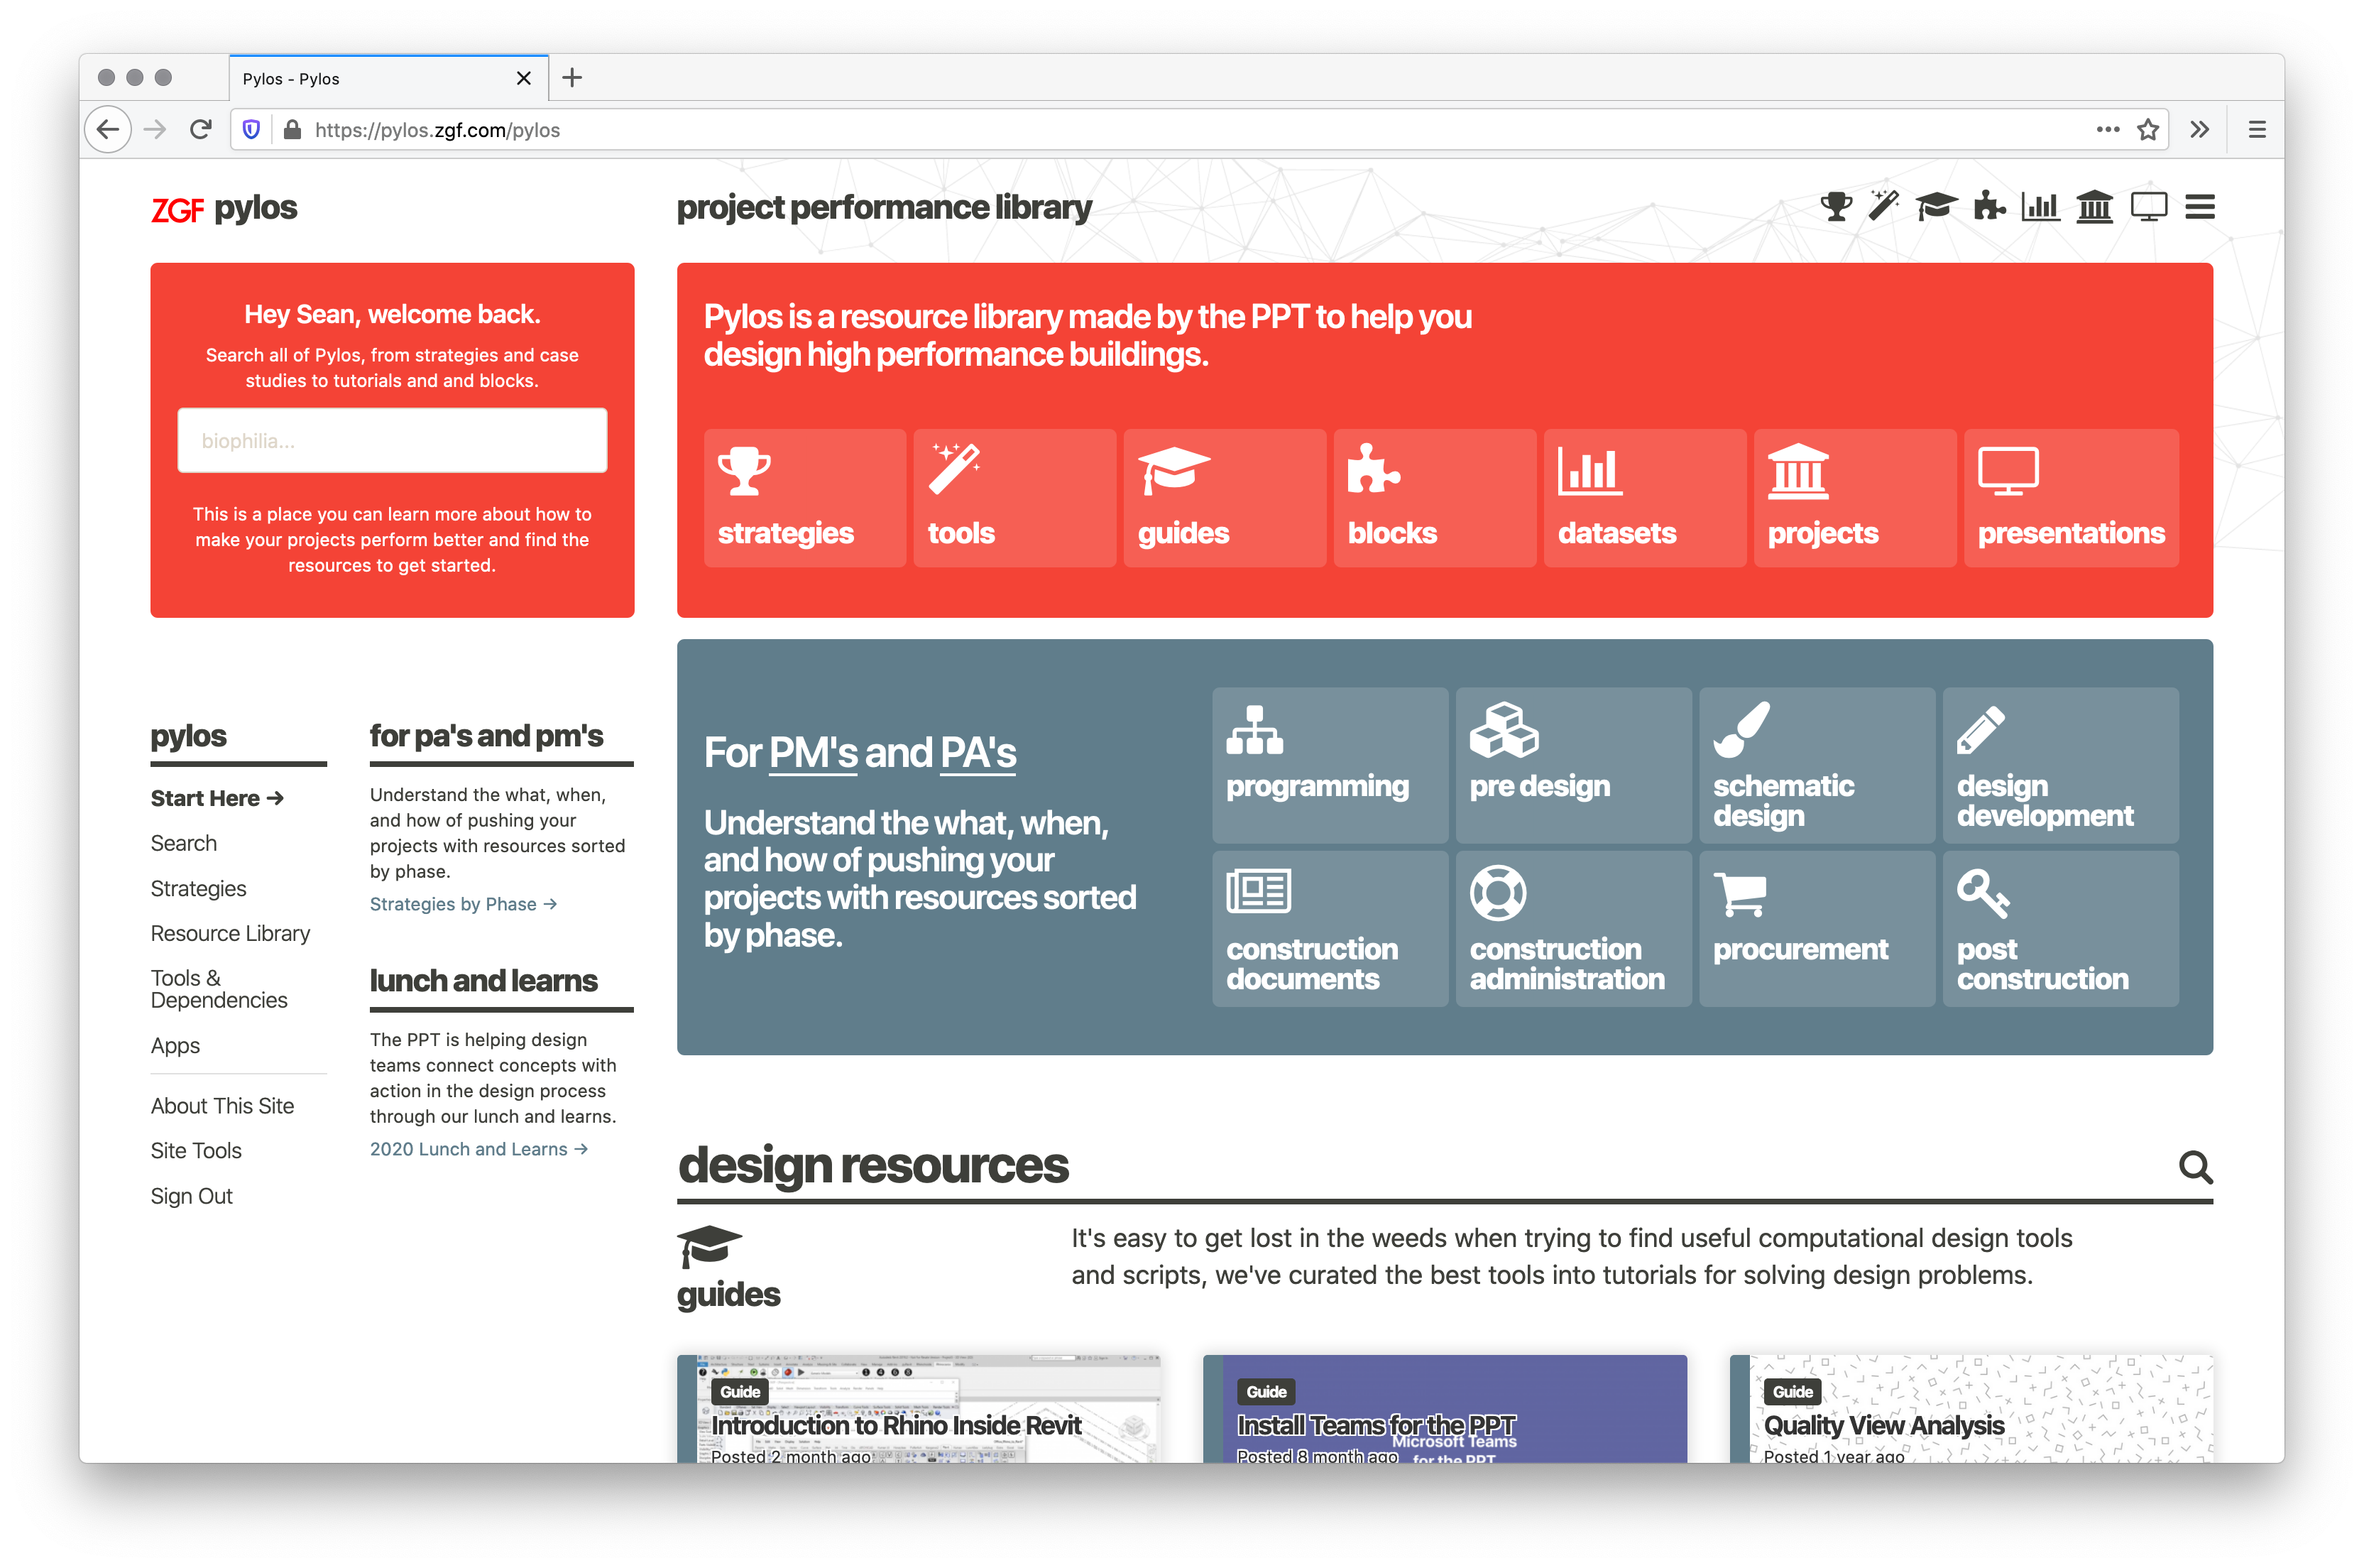Open a new browser tab

click(x=571, y=78)
